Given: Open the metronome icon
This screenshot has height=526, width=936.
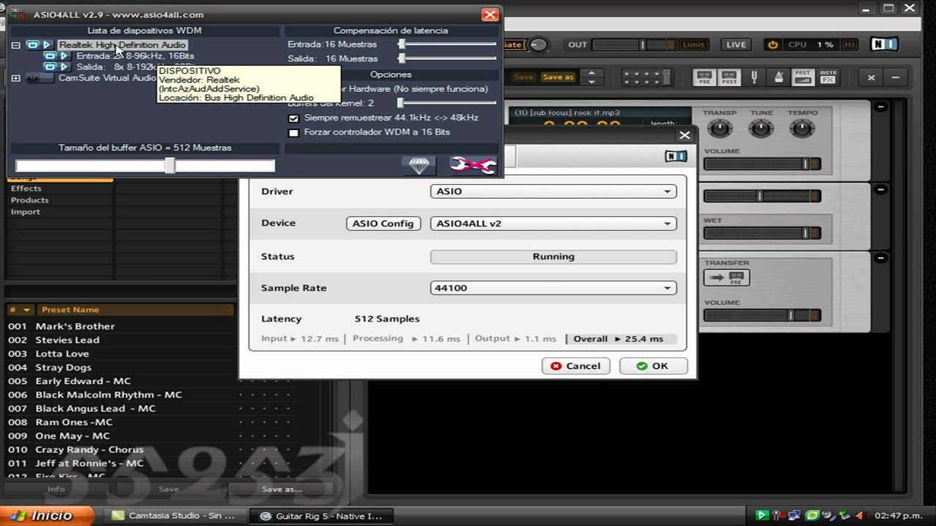Looking at the screenshot, I should 779,77.
